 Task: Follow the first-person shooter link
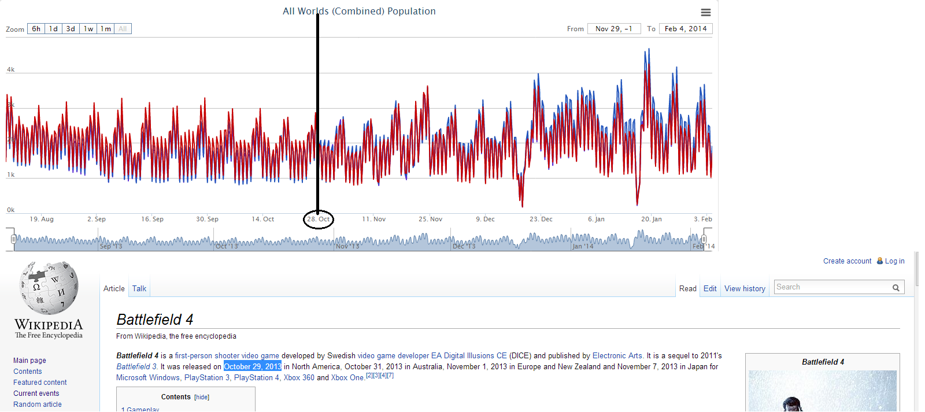point(206,356)
